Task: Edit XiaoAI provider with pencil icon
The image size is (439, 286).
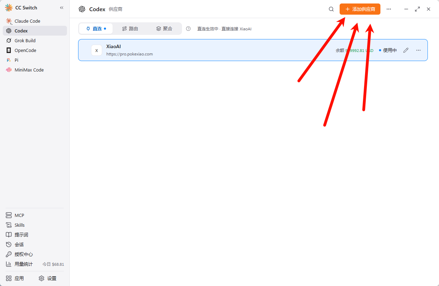Action: pyautogui.click(x=406, y=50)
